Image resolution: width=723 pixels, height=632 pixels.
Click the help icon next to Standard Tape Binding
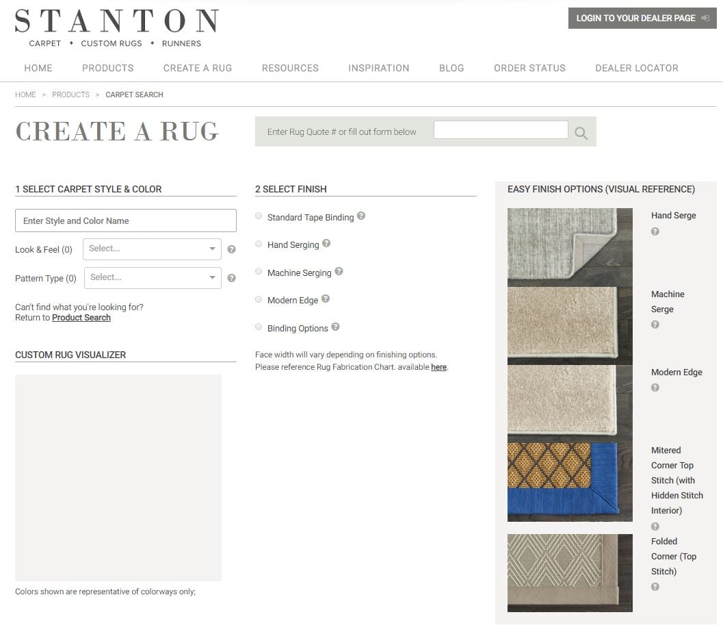click(362, 215)
